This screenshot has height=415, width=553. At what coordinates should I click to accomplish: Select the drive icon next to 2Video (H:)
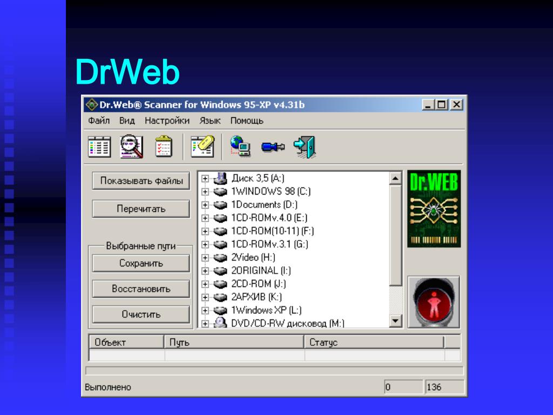220,258
